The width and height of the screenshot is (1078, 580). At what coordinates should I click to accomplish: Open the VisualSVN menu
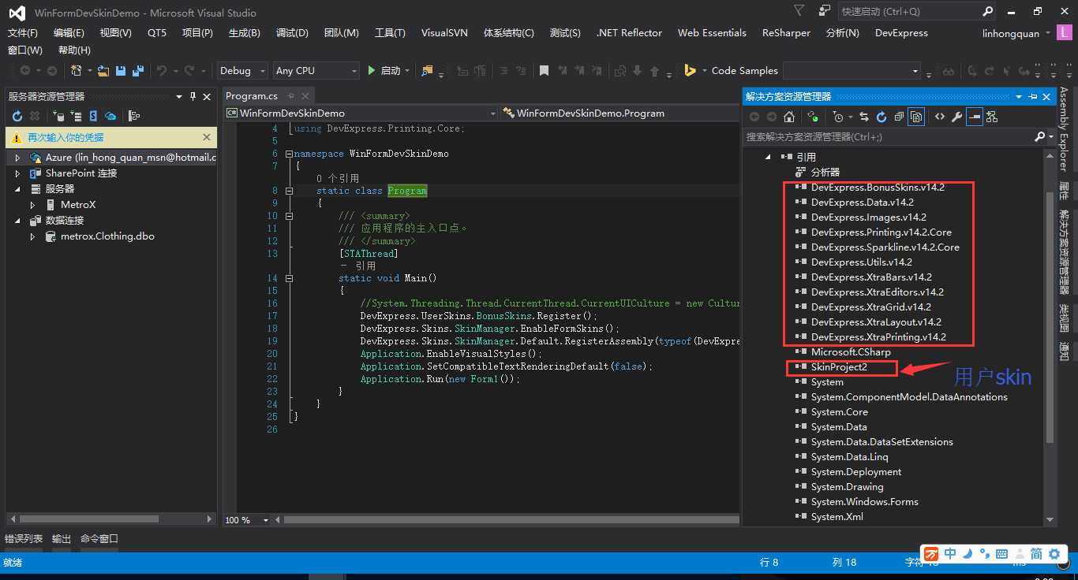pos(444,33)
